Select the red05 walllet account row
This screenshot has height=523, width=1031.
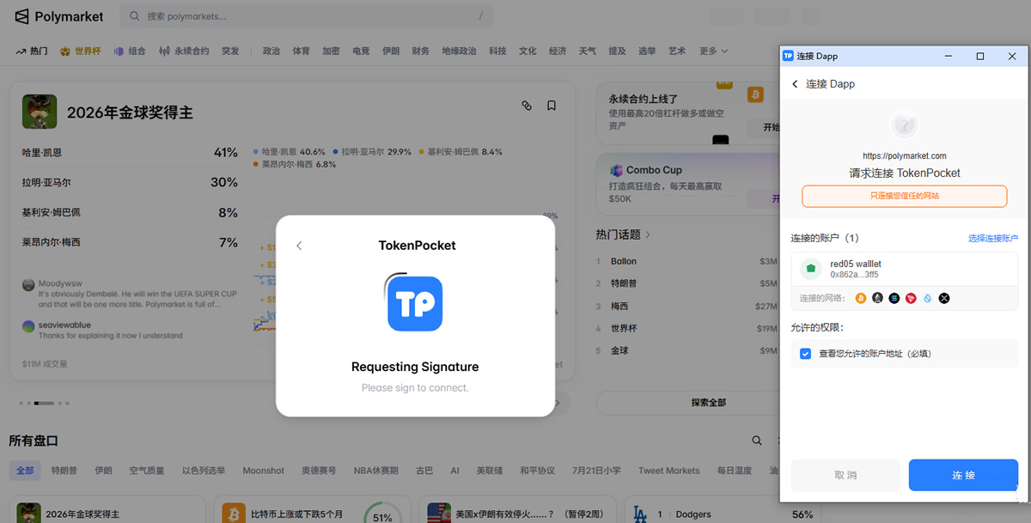(905, 269)
